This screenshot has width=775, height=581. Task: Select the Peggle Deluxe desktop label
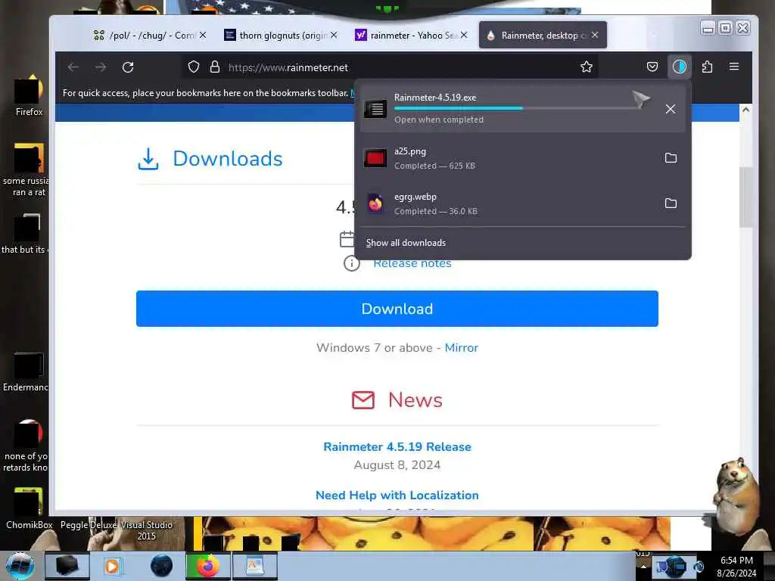point(88,525)
